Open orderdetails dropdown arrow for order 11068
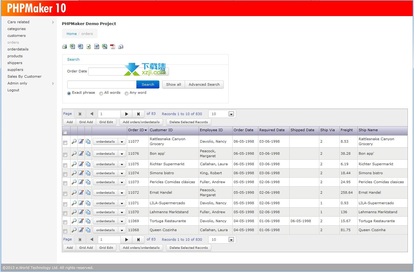 pyautogui.click(x=122, y=230)
